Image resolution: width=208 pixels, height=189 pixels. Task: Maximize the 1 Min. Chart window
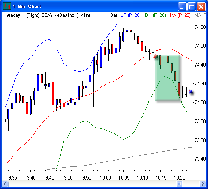click(192, 7)
